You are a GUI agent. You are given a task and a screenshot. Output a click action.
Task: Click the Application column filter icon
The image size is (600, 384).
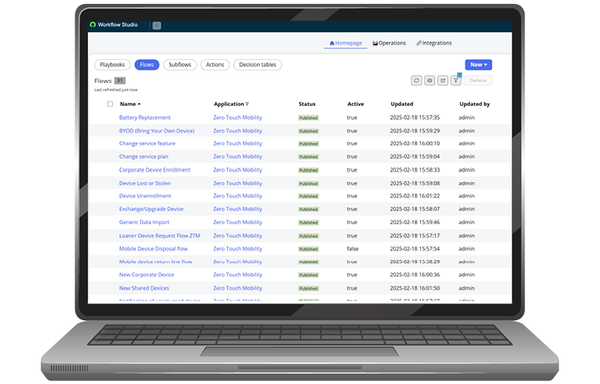(247, 104)
